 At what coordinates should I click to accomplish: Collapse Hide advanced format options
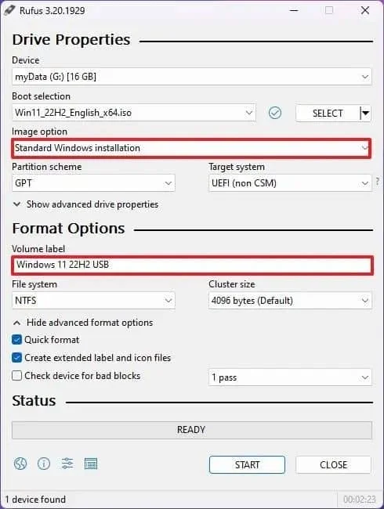click(83, 323)
